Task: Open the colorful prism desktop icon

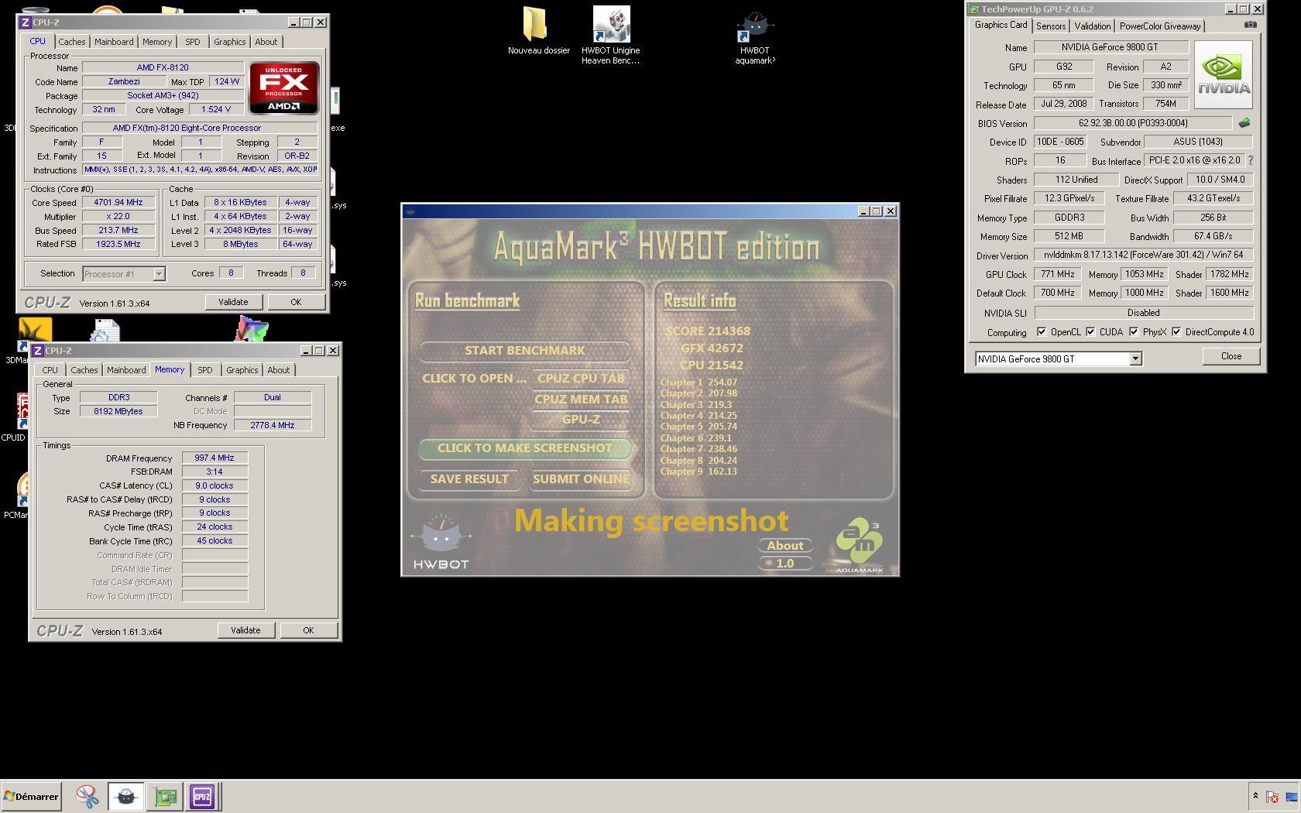Action: tap(252, 329)
